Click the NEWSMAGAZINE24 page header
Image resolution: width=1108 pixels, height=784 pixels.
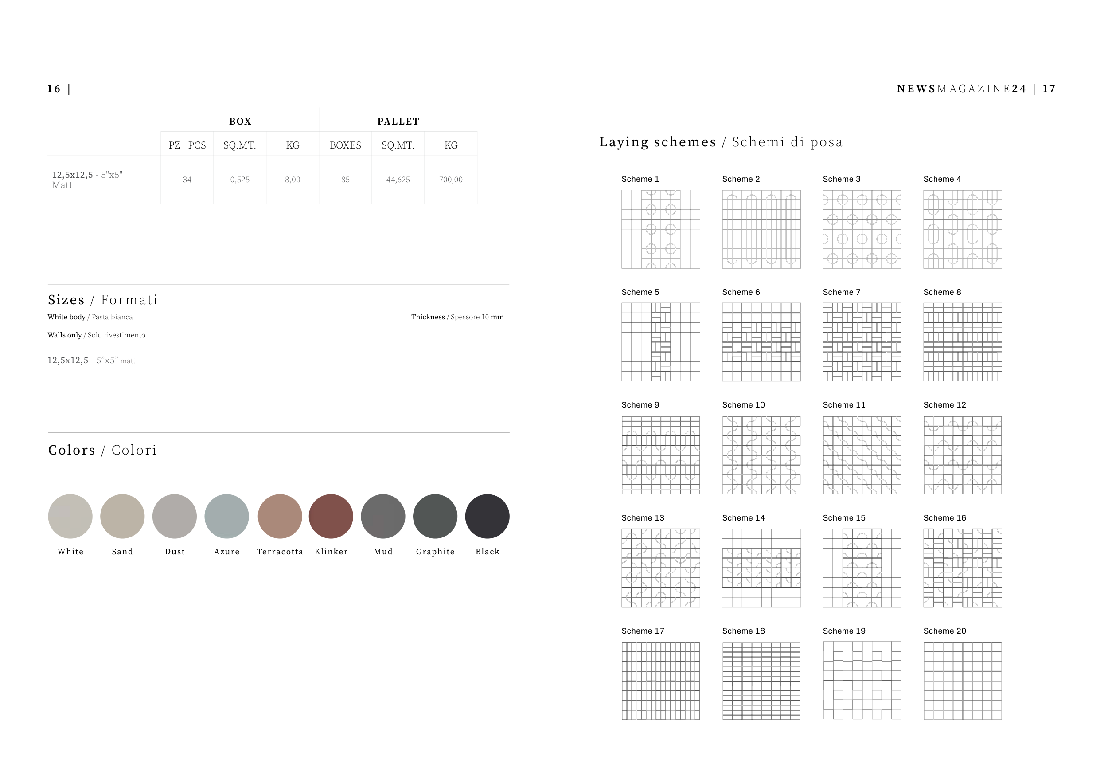[961, 89]
